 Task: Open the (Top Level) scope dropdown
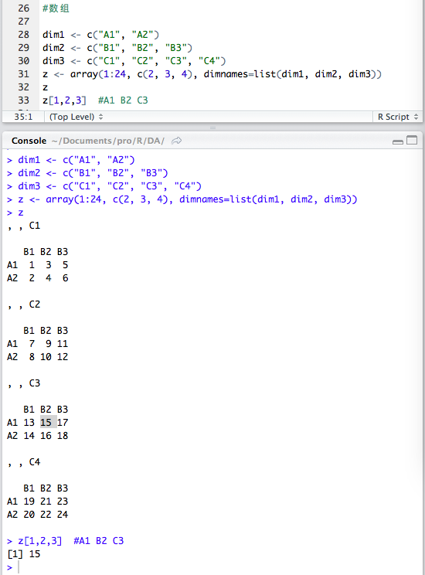(76, 117)
